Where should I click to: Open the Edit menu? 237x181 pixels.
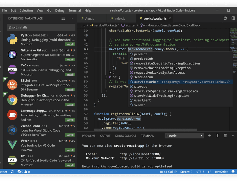(x=13, y=10)
